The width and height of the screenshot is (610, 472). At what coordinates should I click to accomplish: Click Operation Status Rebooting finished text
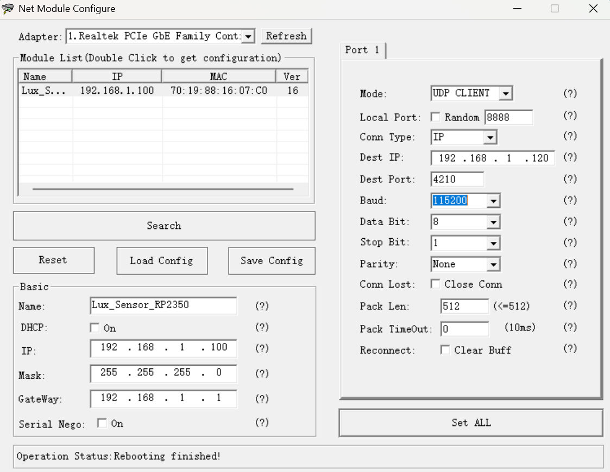pyautogui.click(x=118, y=456)
